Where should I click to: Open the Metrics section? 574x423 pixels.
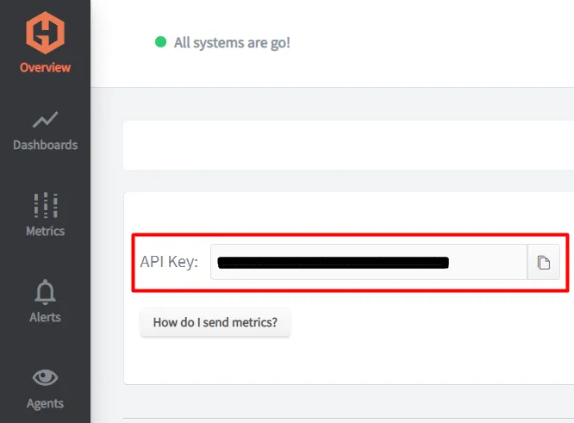46,231
